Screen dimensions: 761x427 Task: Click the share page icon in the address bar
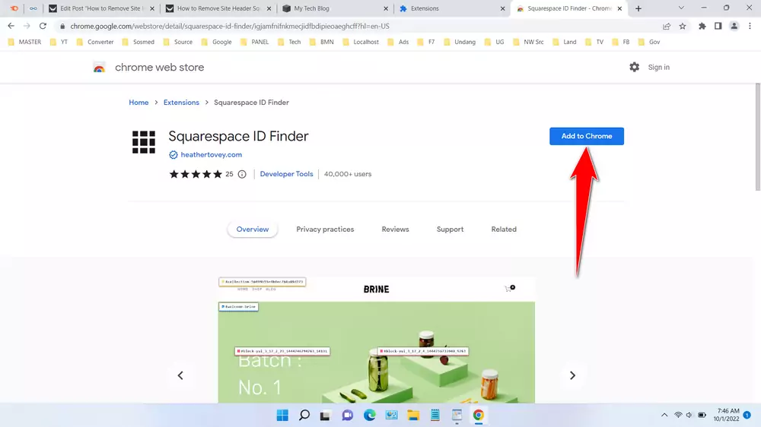[667, 26]
